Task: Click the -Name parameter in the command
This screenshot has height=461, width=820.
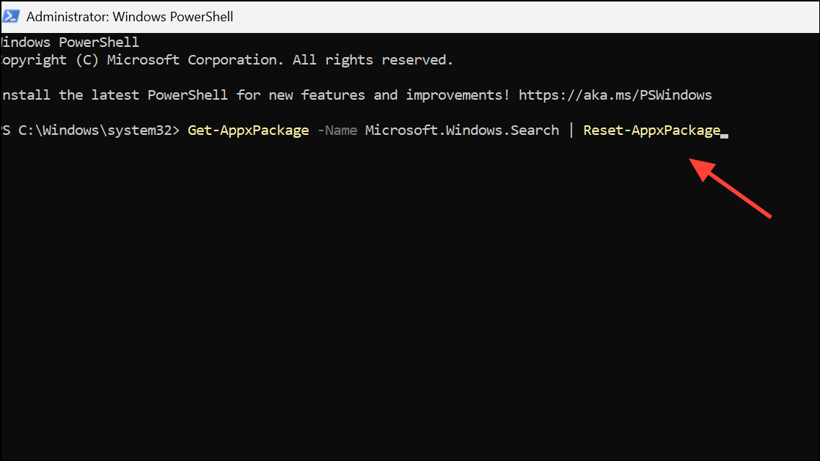Action: tap(338, 130)
